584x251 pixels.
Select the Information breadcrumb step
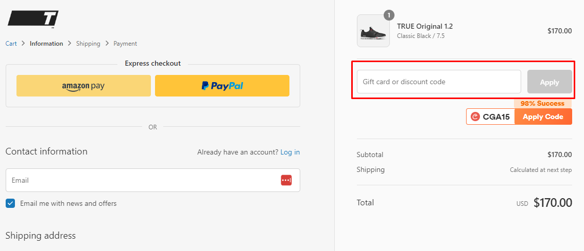(46, 44)
